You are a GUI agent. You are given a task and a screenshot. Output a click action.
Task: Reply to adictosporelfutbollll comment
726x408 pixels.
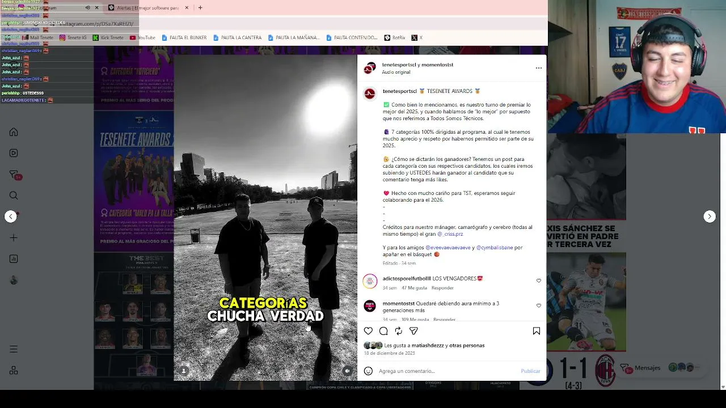[x=442, y=288]
